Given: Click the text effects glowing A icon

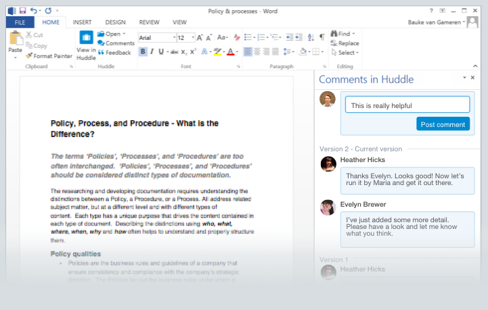Looking at the screenshot, I should [x=204, y=51].
